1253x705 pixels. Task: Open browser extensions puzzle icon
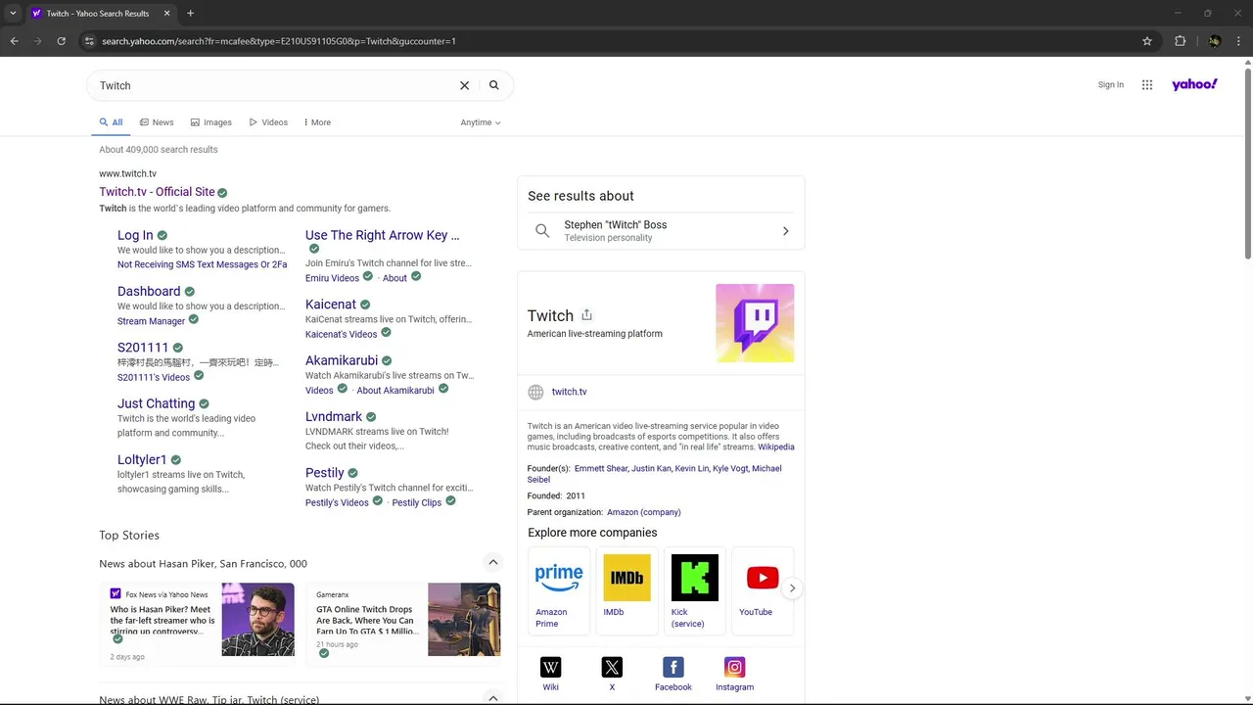pyautogui.click(x=1180, y=41)
